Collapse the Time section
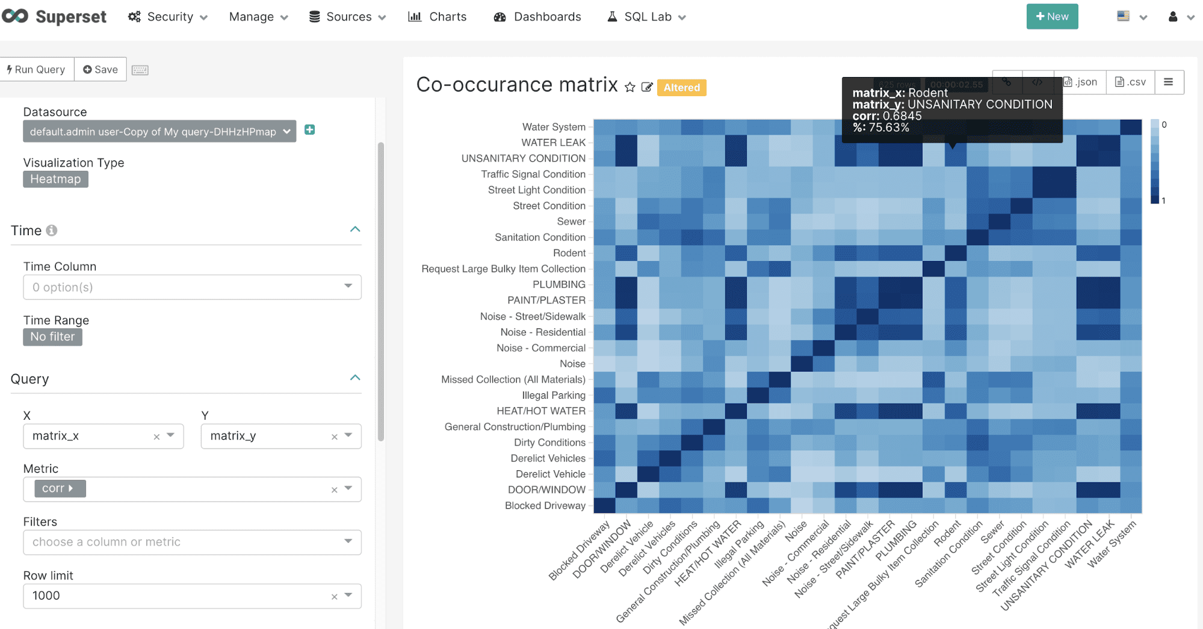This screenshot has height=629, width=1203. click(355, 229)
